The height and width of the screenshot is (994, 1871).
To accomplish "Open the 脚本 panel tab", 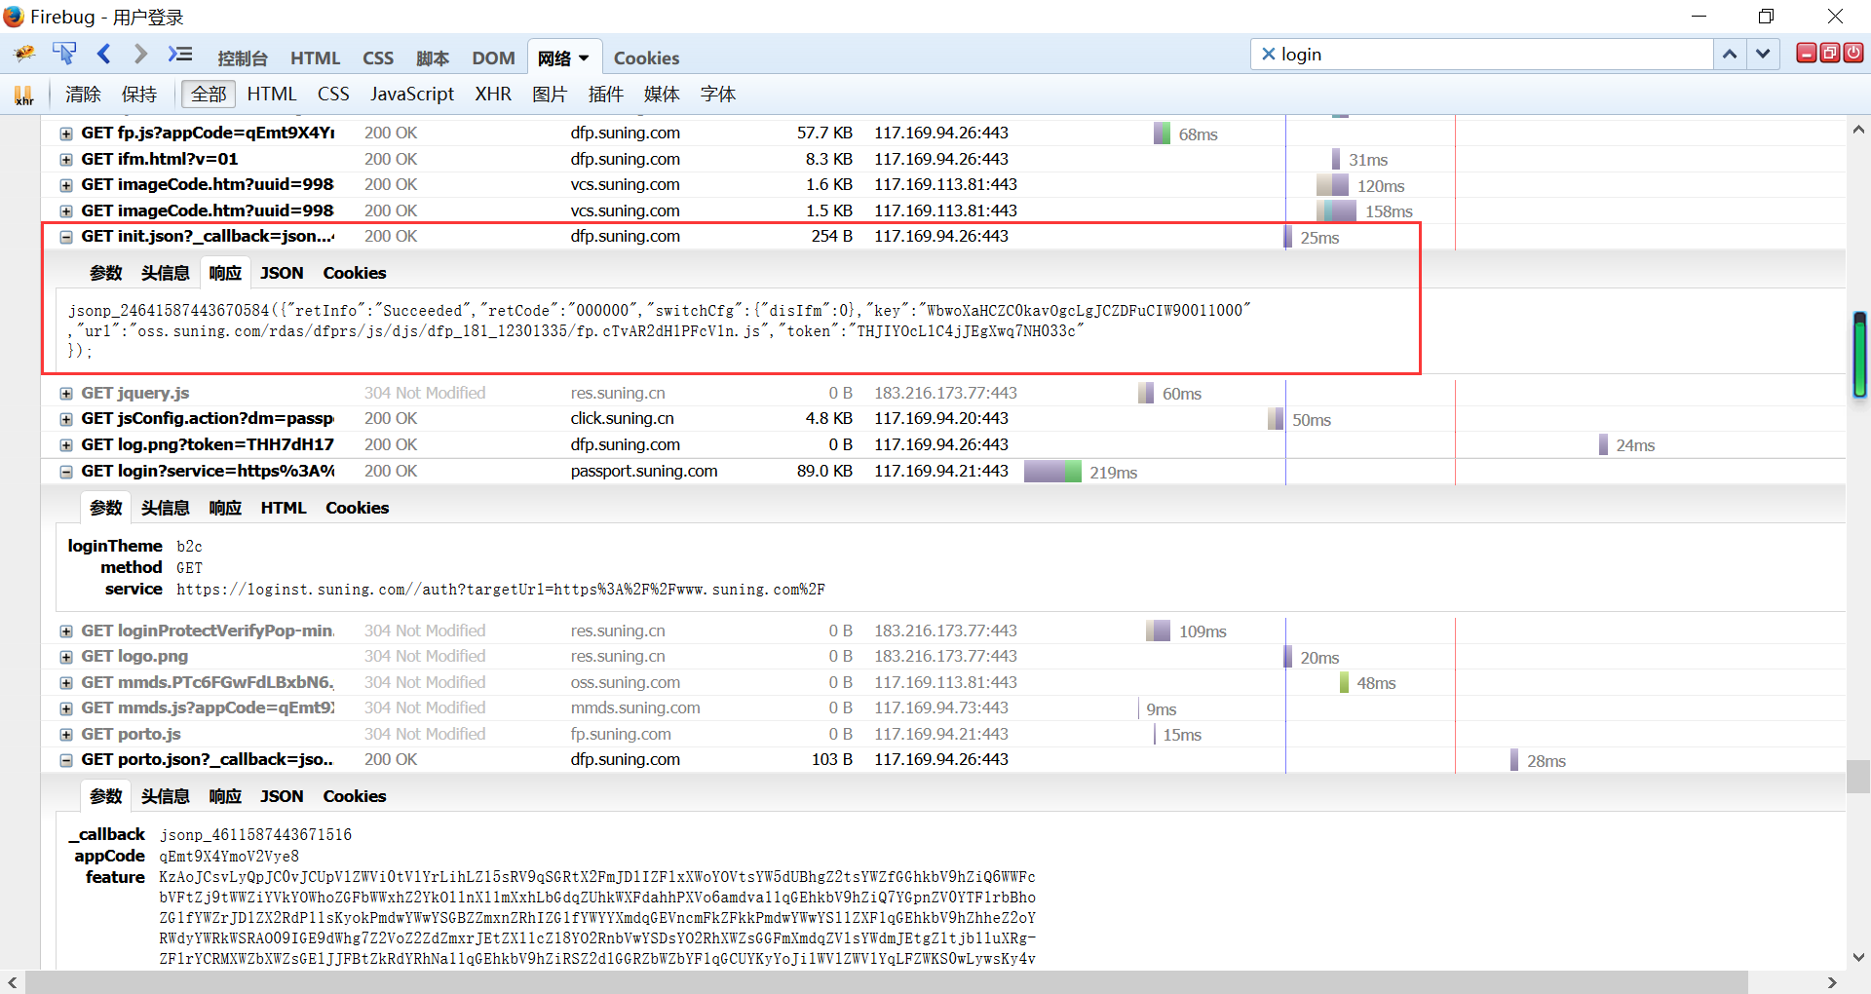I will click(433, 58).
